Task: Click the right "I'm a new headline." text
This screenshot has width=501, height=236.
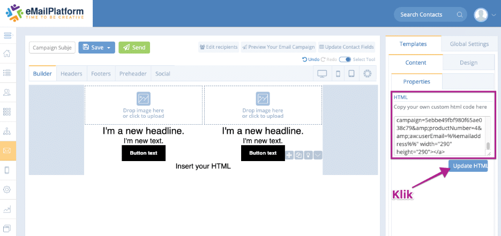Action: (263, 131)
